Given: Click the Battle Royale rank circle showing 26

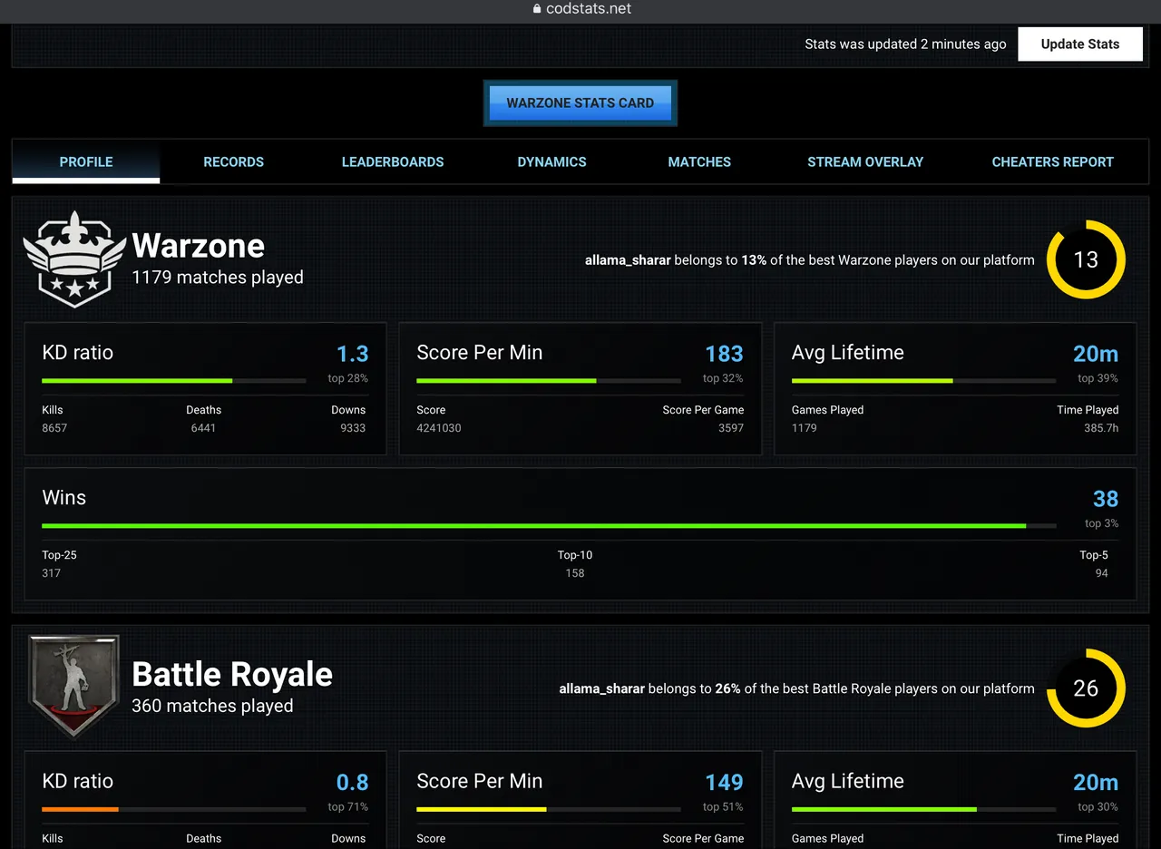Looking at the screenshot, I should tap(1086, 688).
